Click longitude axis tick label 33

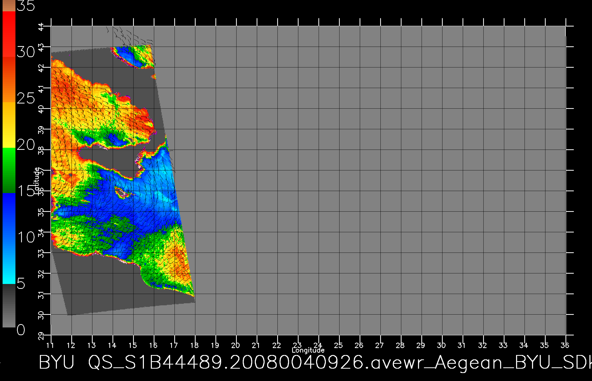[503, 345]
